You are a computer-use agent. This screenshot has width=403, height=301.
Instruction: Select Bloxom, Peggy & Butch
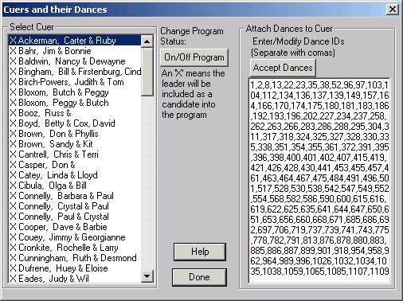click(x=75, y=103)
